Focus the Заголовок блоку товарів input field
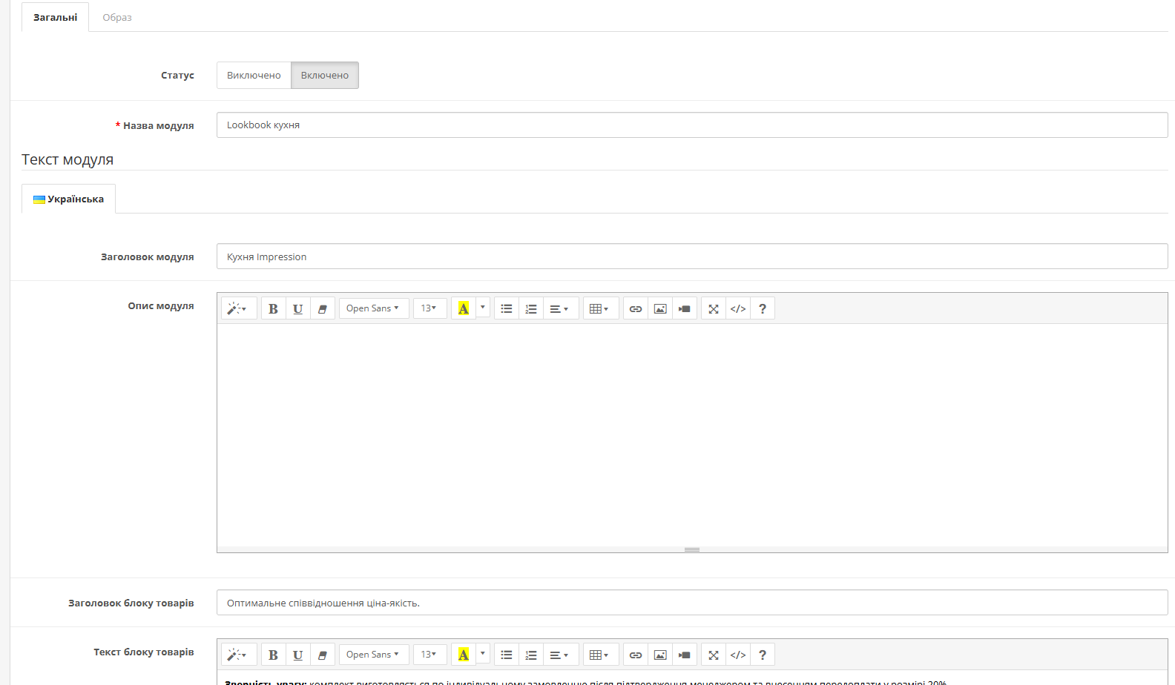The image size is (1175, 685). (x=692, y=603)
